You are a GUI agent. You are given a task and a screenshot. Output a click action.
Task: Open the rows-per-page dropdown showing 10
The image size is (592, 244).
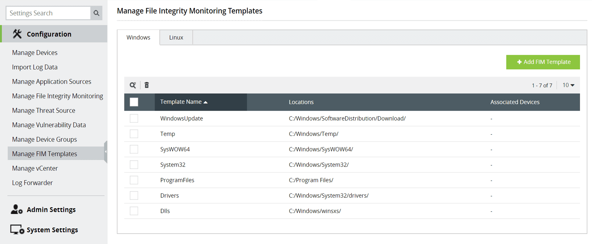point(568,85)
